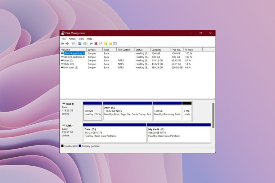
Task: Close the Disk Management window
Action: coord(210,33)
